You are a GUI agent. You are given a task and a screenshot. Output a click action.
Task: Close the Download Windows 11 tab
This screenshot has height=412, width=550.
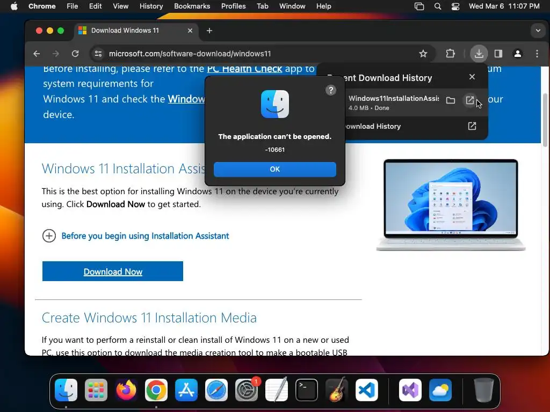190,31
